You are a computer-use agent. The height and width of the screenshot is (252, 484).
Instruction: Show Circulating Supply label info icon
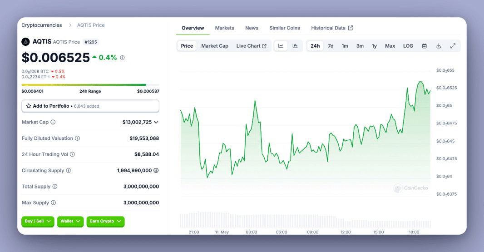point(69,170)
